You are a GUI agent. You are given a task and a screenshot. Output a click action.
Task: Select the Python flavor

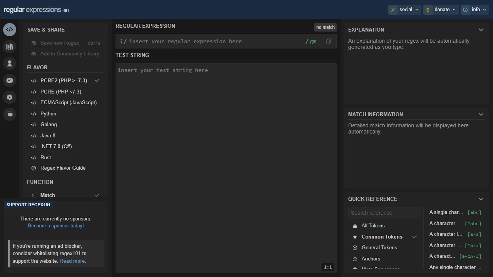[48, 113]
